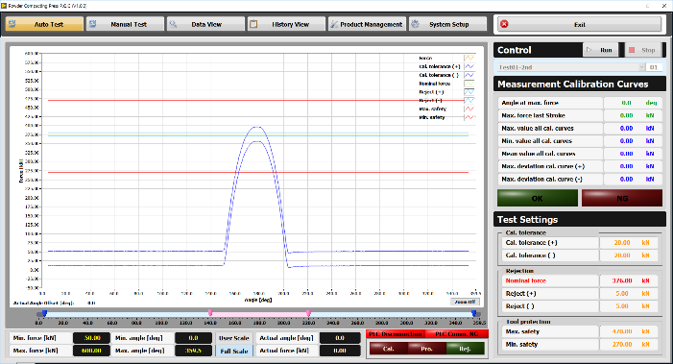Image resolution: width=673 pixels, height=364 pixels.
Task: Click Nominal force legend line icon
Action: click(469, 84)
